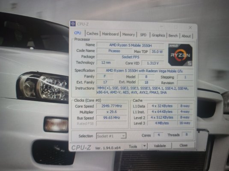This screenshot has width=229, height=171.
Task: Click the Multiplier value x 29.6
Action: coord(112,112)
